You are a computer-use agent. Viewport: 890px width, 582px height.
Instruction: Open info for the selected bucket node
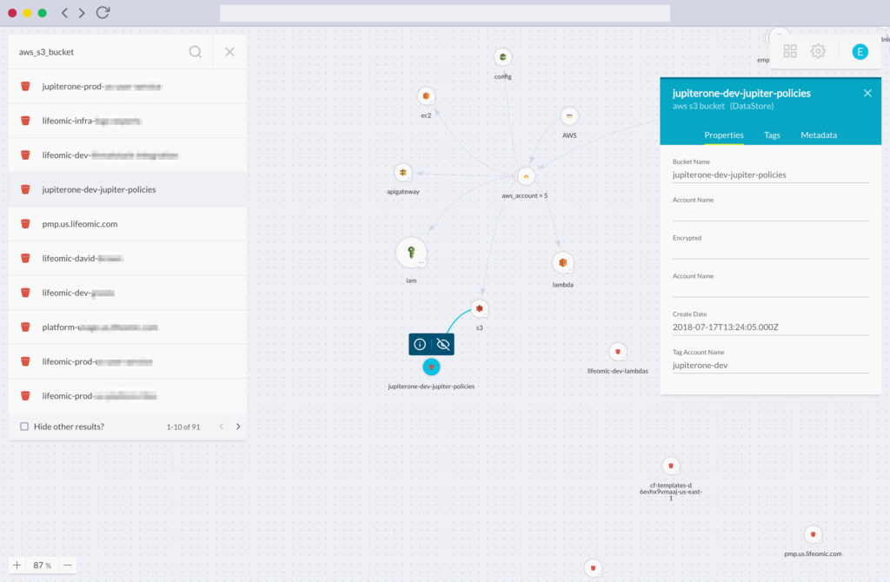point(420,344)
